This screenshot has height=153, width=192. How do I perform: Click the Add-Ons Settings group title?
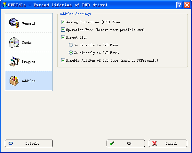pos(76,14)
